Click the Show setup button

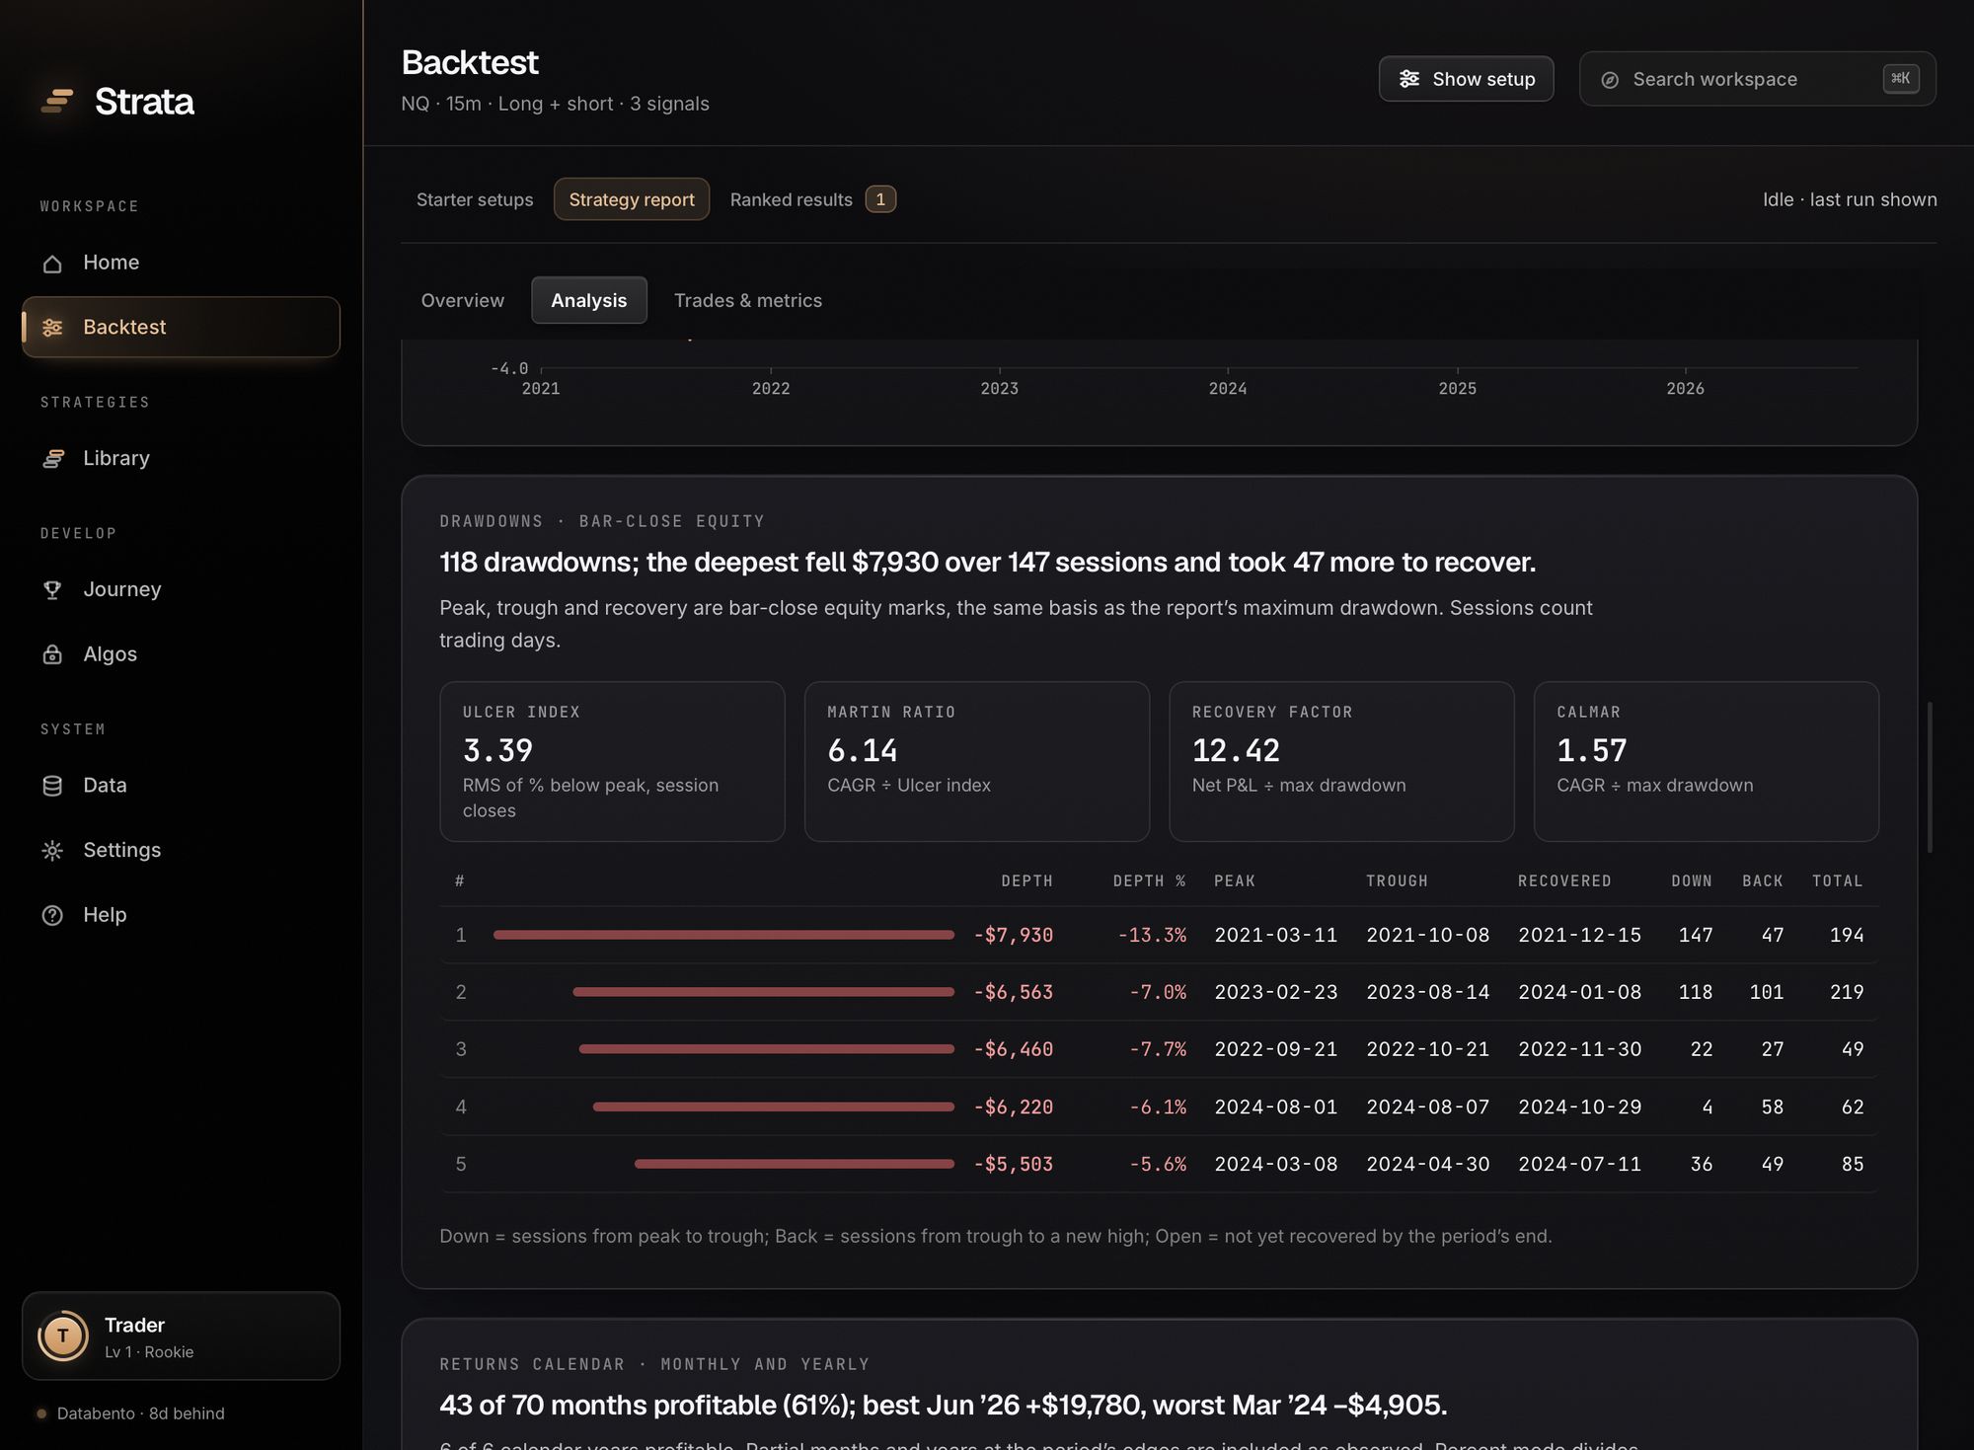click(x=1467, y=79)
